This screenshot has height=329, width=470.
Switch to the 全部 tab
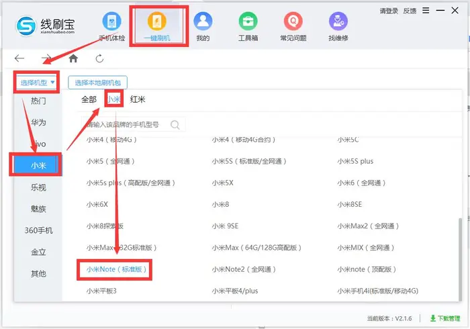(x=89, y=99)
